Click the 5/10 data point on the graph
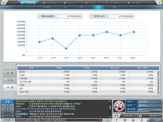 pos(93,35)
